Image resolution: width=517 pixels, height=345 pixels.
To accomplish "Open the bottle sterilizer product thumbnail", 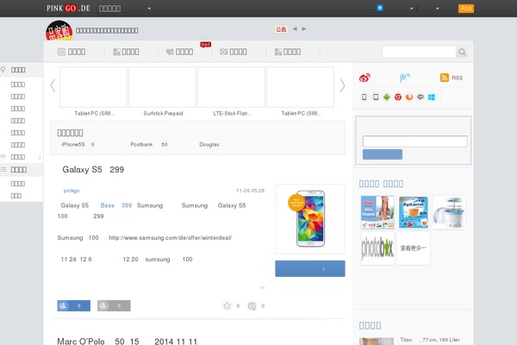I will [x=449, y=212].
